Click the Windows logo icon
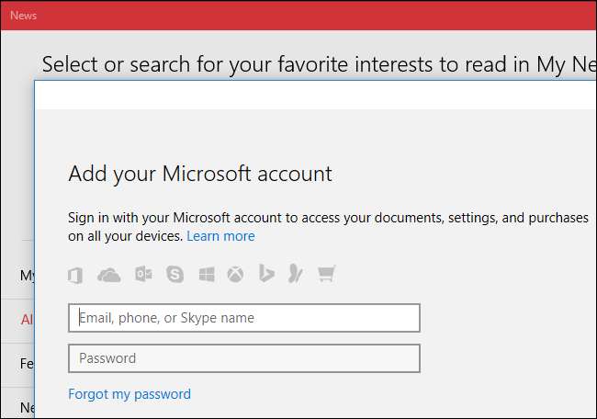 click(x=207, y=274)
